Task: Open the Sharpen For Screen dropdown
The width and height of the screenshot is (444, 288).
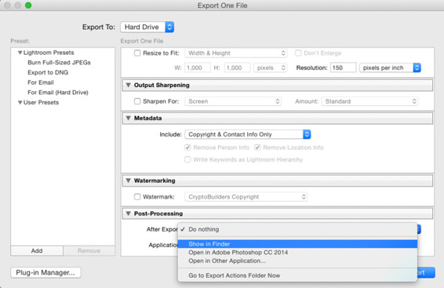Action: (233, 101)
